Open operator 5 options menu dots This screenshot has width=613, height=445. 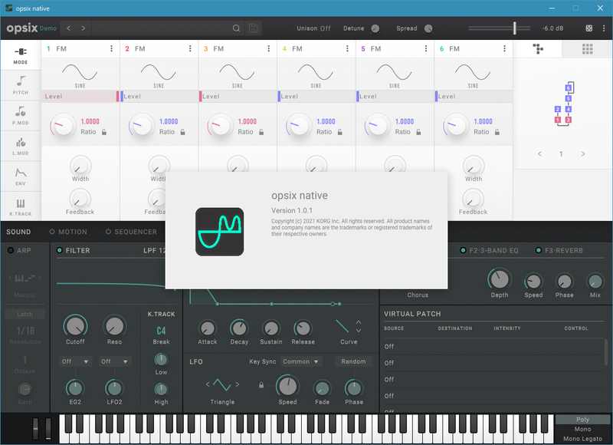426,48
